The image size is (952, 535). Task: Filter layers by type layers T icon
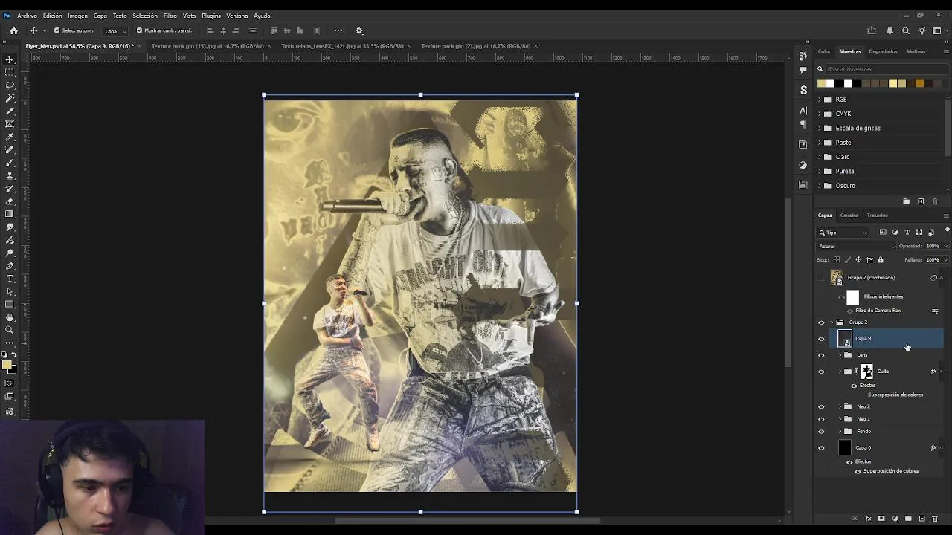point(907,233)
